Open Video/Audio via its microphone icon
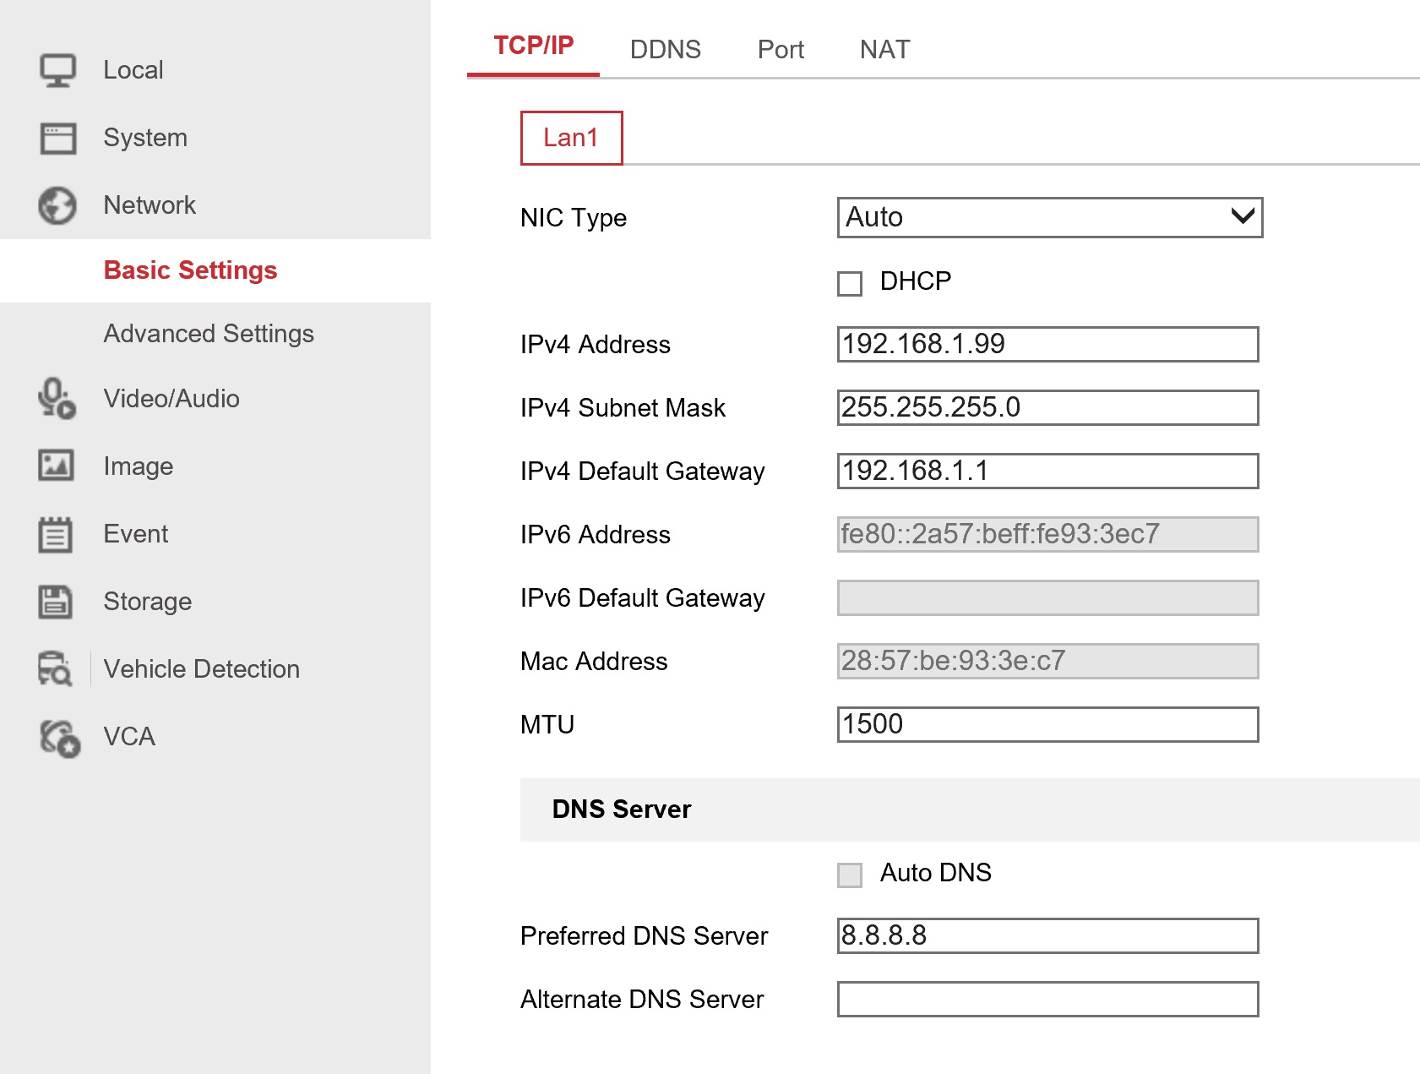This screenshot has height=1074, width=1420. [x=57, y=398]
